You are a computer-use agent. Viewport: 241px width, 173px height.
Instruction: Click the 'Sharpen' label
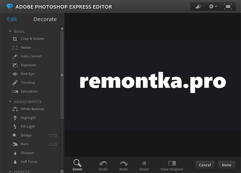tap(27, 153)
